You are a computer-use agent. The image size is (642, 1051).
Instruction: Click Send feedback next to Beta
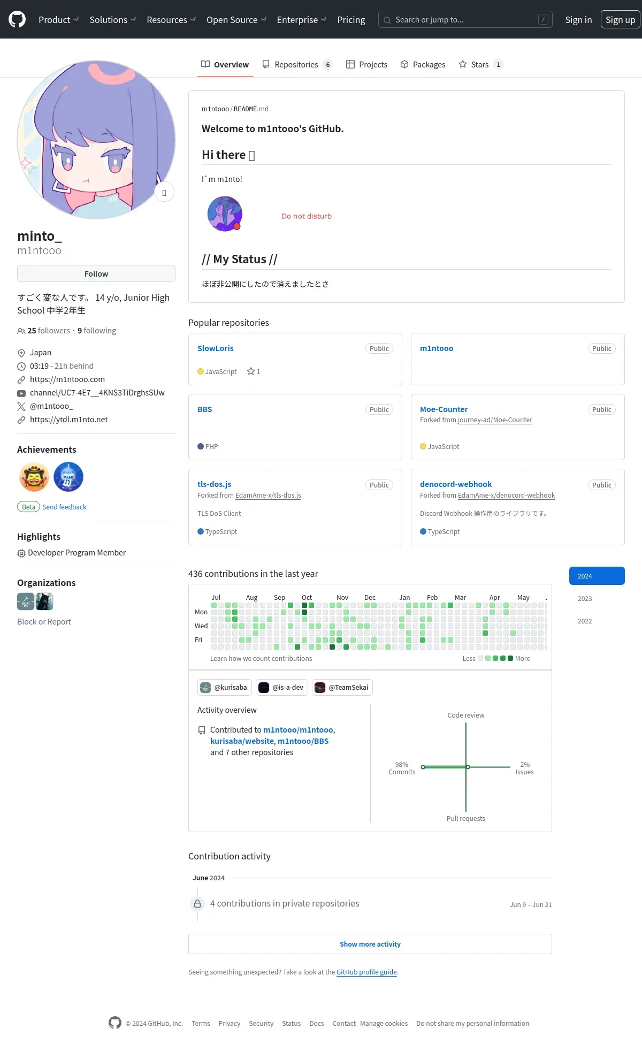[64, 507]
